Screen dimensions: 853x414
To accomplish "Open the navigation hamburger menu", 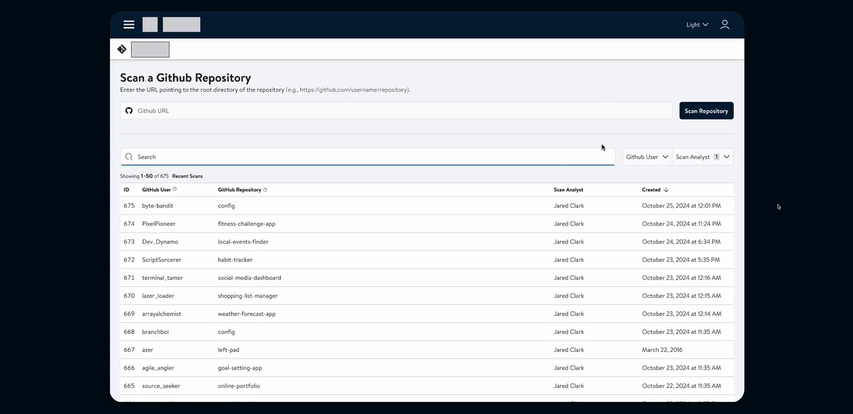I will click(128, 25).
